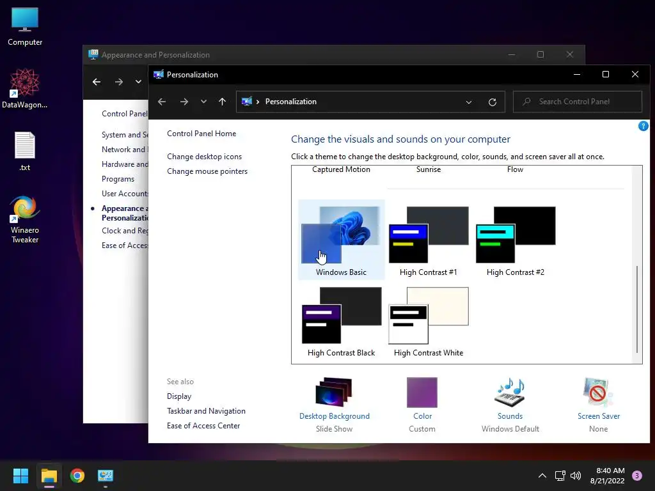Open the Desktop Background slide show icon
The width and height of the screenshot is (655, 491).
point(334,392)
